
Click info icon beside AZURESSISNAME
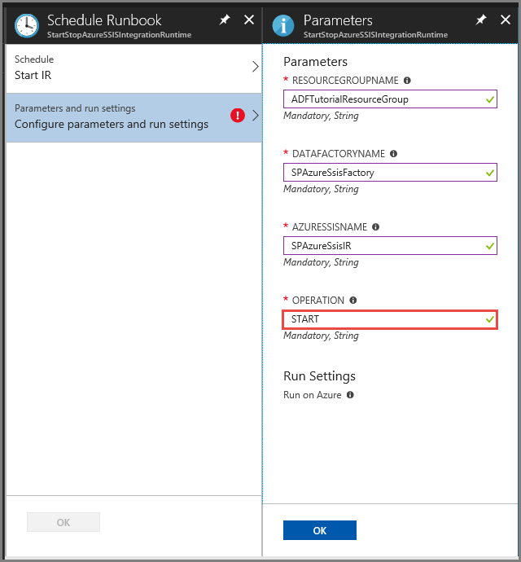tap(375, 227)
